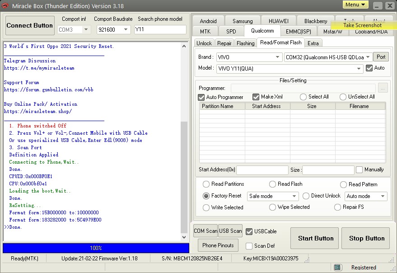Screen dimensions: 397x273
Task: Select the Repair FS radio button
Action: point(337,207)
